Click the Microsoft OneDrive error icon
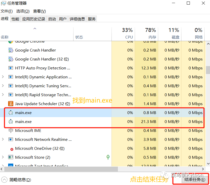The width and height of the screenshot is (210, 185). click(12, 149)
